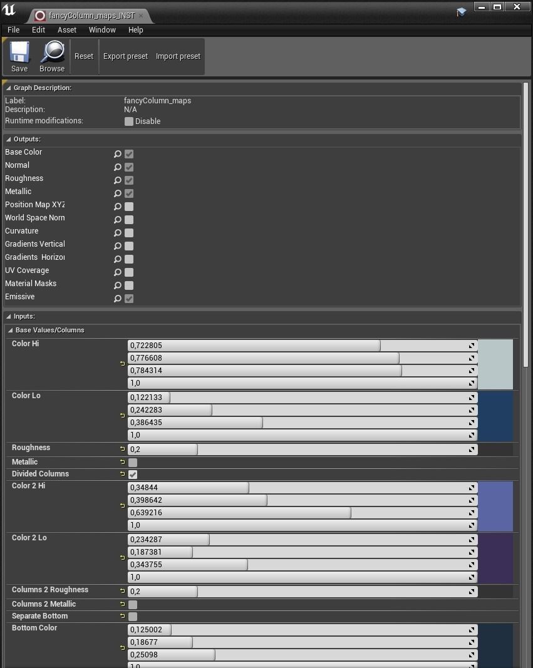
Task: Click magnifier icon next to Base Color output
Action: (x=118, y=154)
